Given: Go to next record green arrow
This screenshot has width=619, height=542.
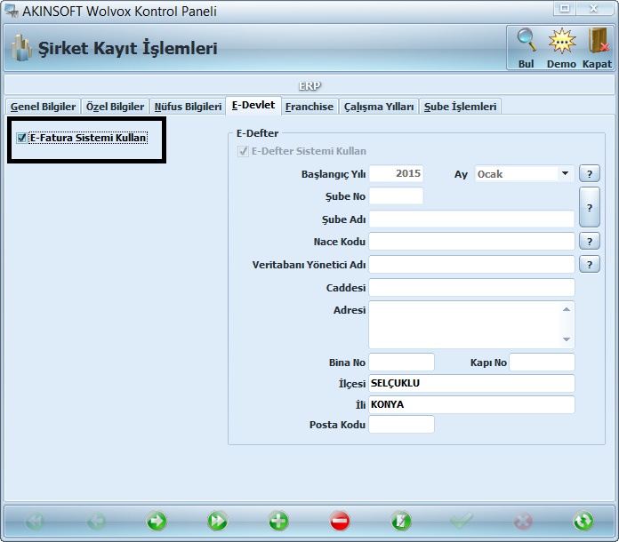Looking at the screenshot, I should click(x=157, y=521).
